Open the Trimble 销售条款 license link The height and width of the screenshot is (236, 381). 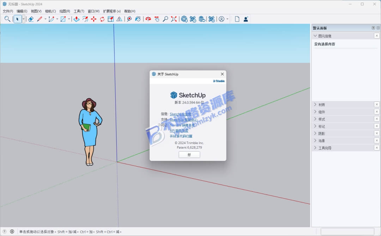(x=182, y=125)
